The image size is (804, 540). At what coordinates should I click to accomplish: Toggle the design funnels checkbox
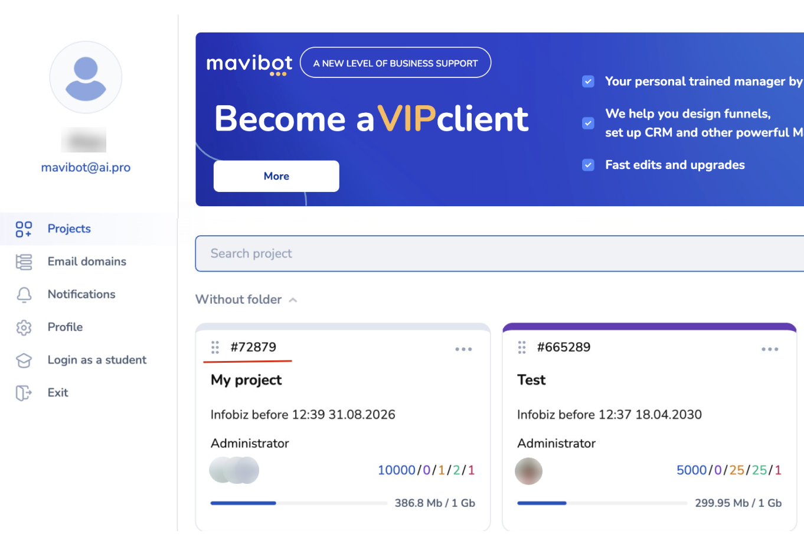coord(588,123)
